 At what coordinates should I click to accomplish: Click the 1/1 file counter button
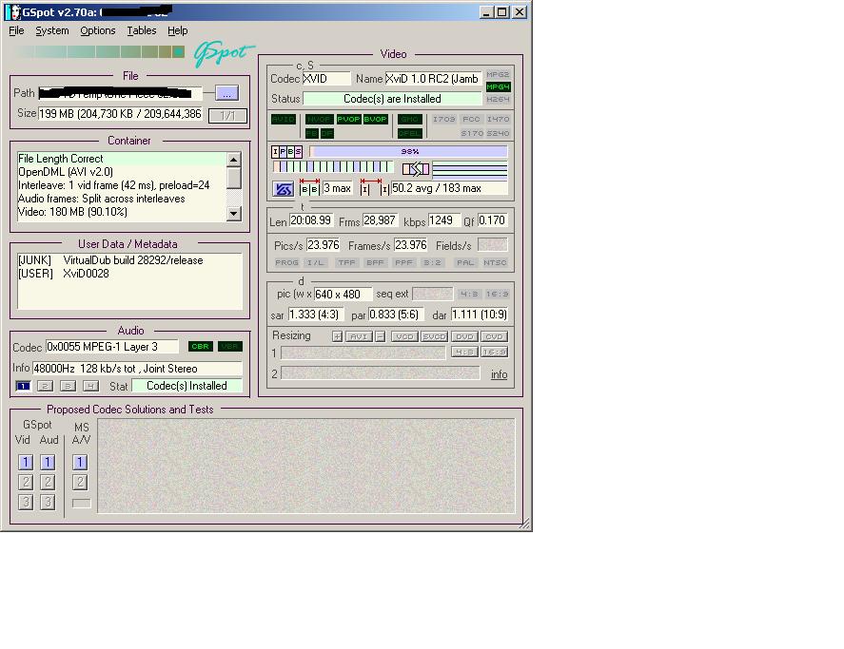[x=227, y=115]
